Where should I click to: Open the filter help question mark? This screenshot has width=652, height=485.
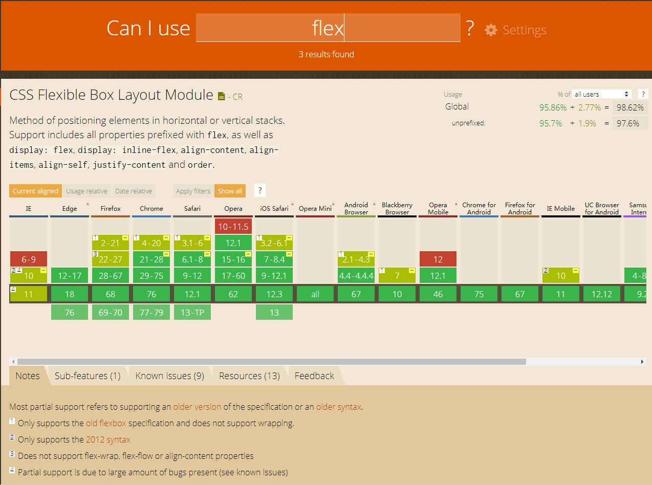260,191
